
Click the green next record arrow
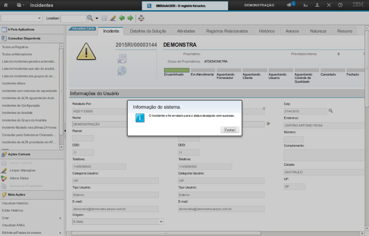coord(130,18)
